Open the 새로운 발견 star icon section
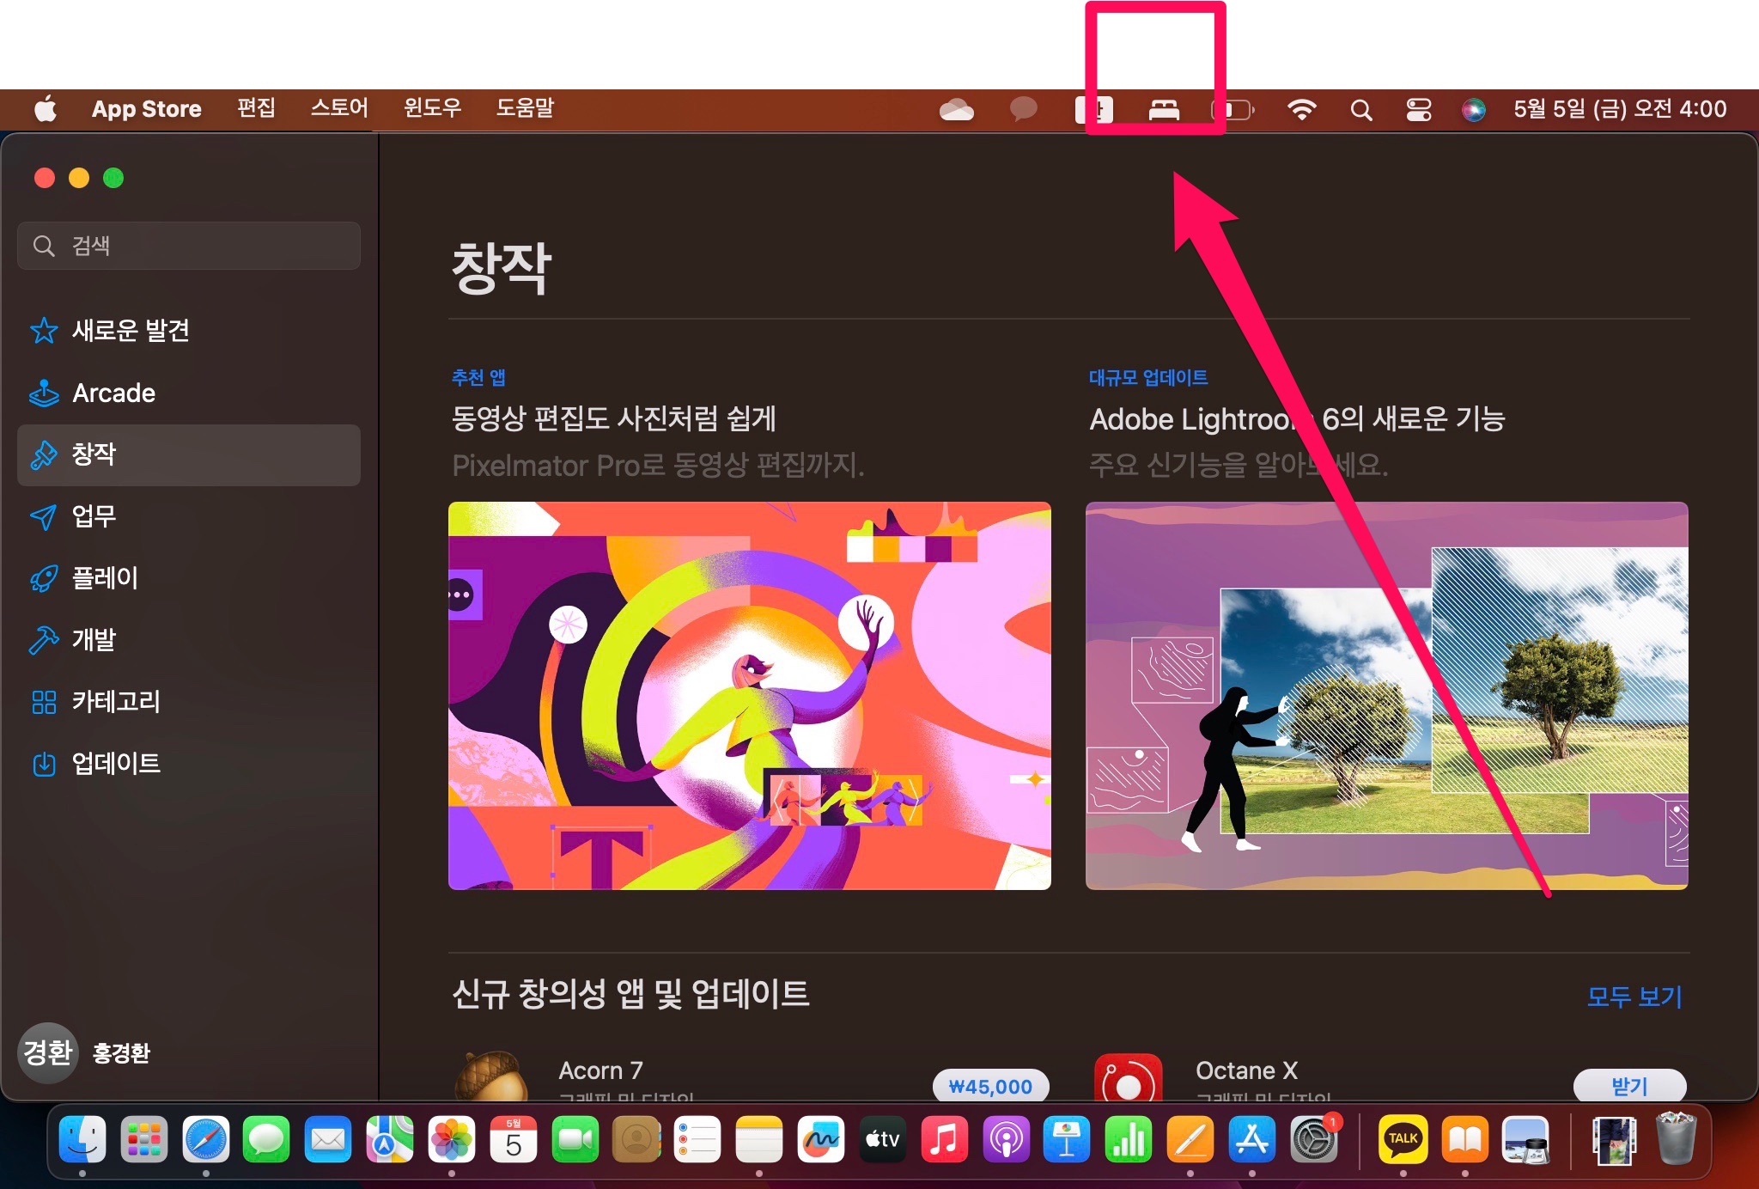Screen dimensions: 1759x1189 pyautogui.click(x=44, y=331)
